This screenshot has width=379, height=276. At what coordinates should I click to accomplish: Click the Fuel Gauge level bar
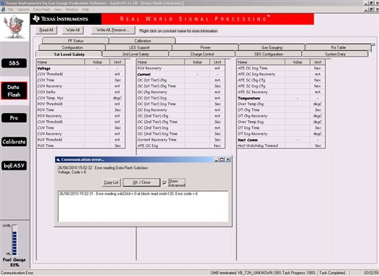pyautogui.click(x=14, y=240)
